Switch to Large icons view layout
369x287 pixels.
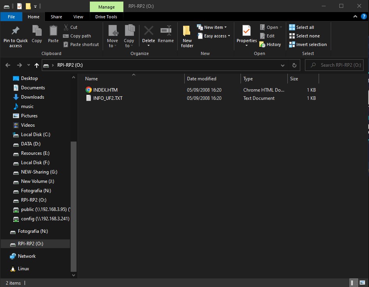coord(362,283)
